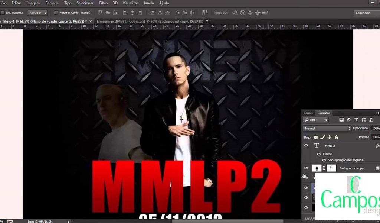
Task: Lock all with padlock icon
Action: pos(336,138)
